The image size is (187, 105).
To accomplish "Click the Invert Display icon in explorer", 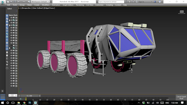I will point(7,58).
